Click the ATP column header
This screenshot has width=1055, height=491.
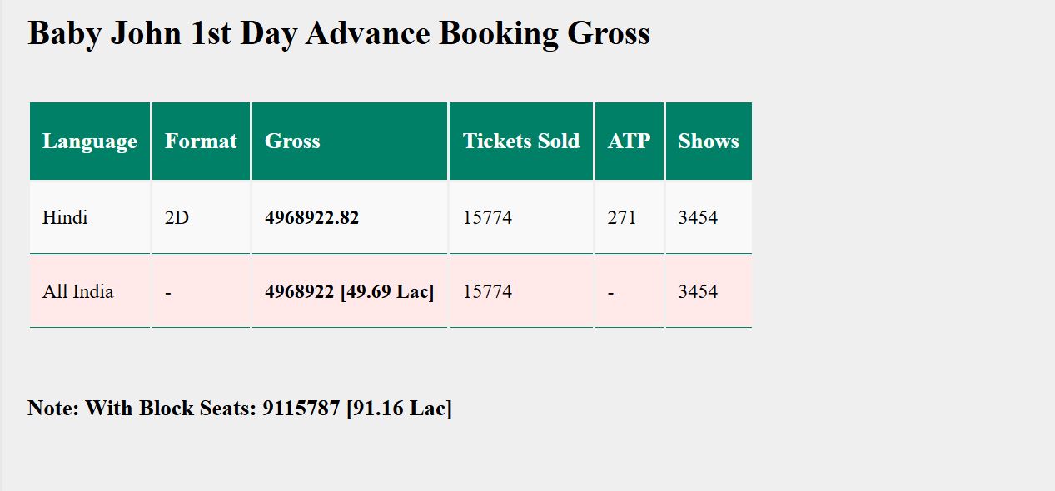coord(629,141)
